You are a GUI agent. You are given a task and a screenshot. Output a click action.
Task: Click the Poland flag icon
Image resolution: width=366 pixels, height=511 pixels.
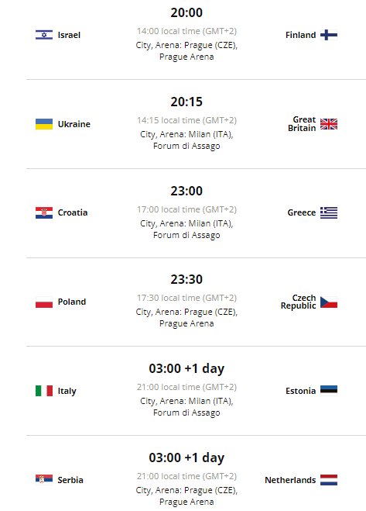44,302
